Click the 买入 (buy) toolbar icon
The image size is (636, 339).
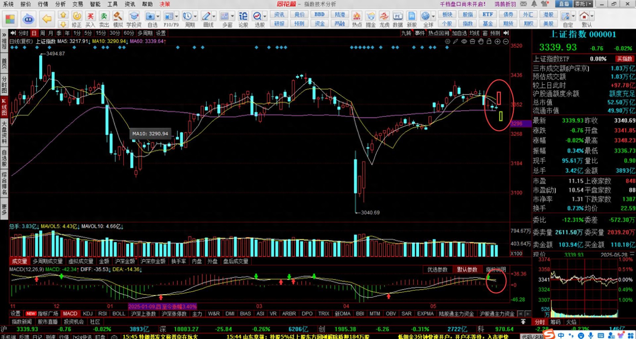tap(90, 19)
